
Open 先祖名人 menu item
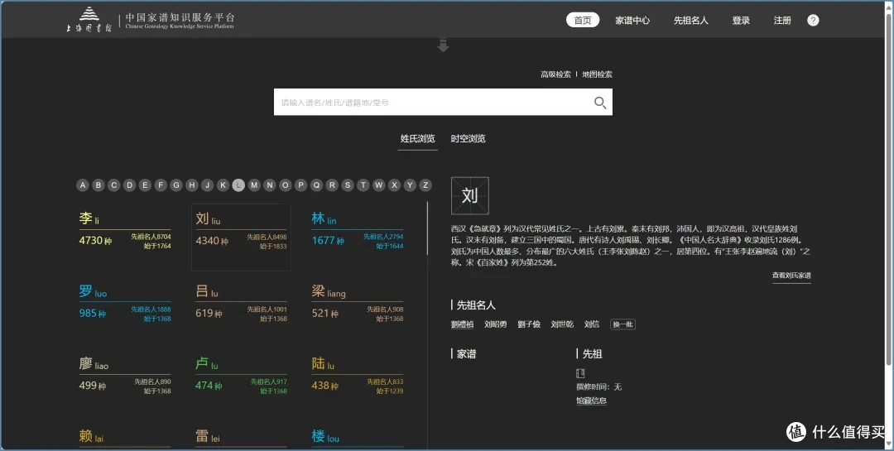[x=691, y=21]
